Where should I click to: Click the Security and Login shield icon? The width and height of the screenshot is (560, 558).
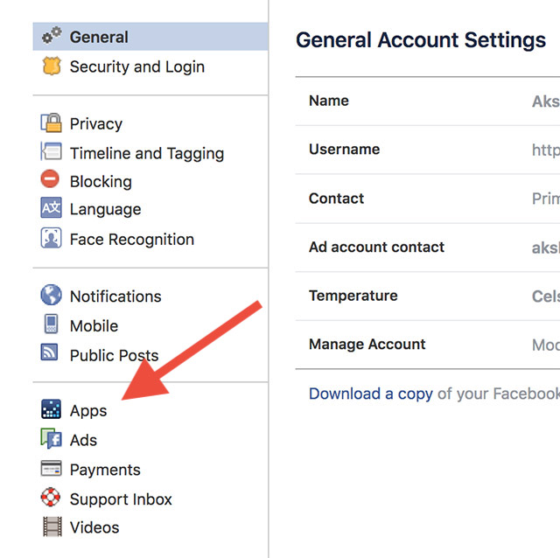pos(52,66)
